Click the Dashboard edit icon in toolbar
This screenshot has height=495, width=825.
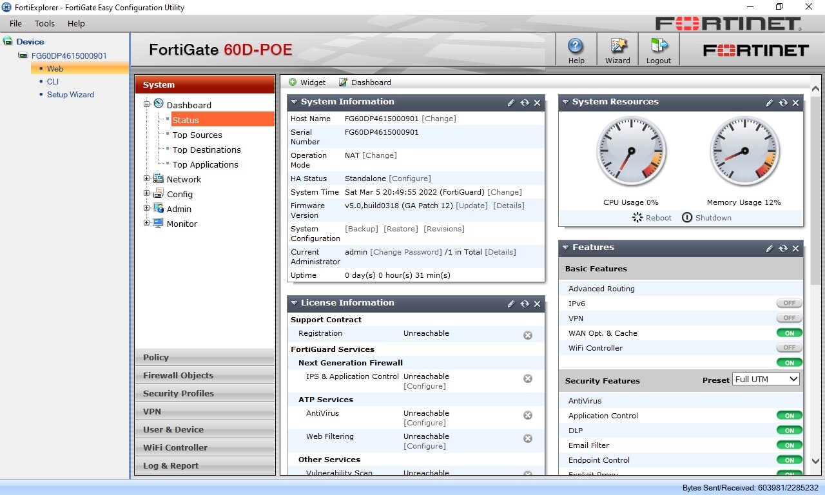pyautogui.click(x=343, y=82)
